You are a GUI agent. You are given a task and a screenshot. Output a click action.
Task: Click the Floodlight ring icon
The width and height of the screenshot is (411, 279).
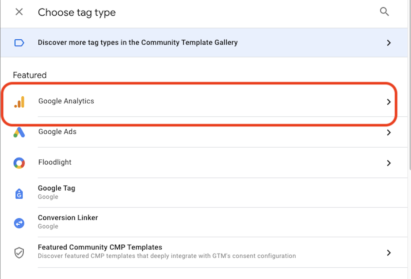pyautogui.click(x=19, y=163)
